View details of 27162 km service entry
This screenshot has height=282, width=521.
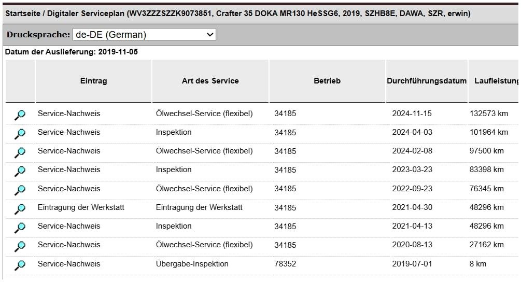[x=20, y=246]
